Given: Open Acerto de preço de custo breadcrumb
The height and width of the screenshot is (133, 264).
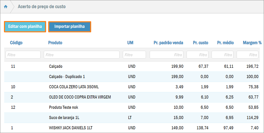Looking at the screenshot, I should coord(42,7).
